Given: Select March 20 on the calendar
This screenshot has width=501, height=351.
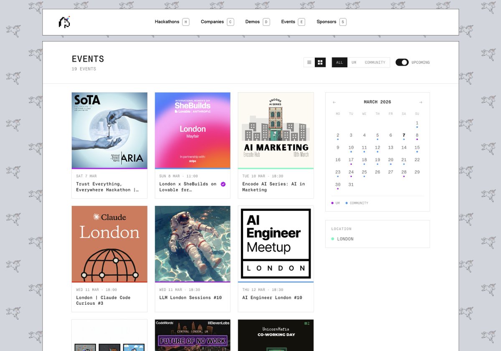Looking at the screenshot, I should [391, 160].
